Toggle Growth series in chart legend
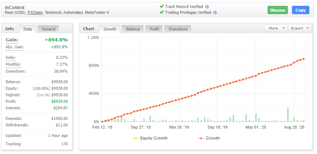 point(209,138)
